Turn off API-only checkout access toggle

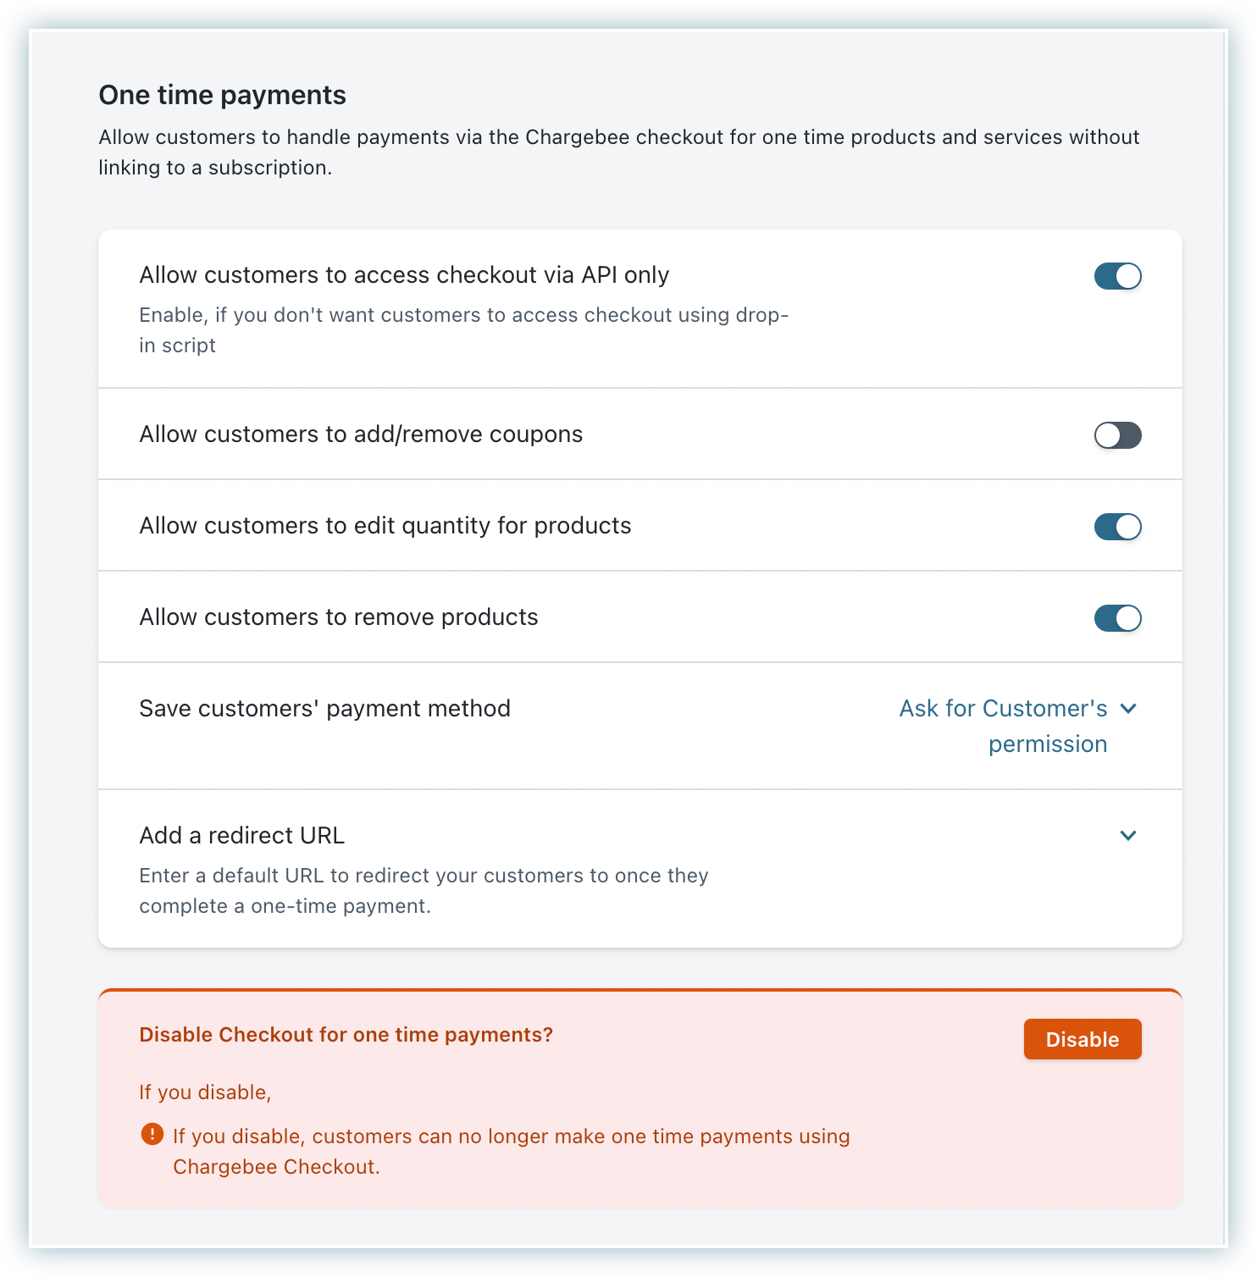click(x=1117, y=276)
